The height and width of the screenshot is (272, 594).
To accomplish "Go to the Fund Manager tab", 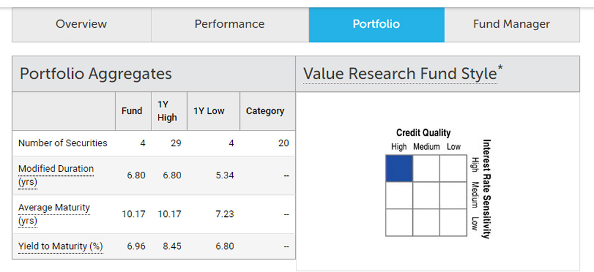I will pyautogui.click(x=511, y=24).
